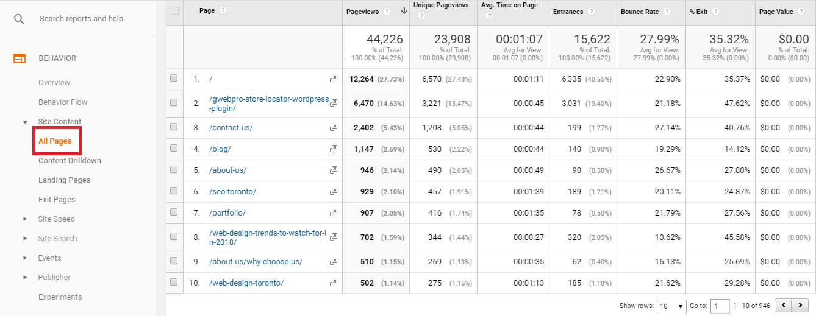Click help icon next to Entrances
The image size is (816, 316).
(591, 12)
